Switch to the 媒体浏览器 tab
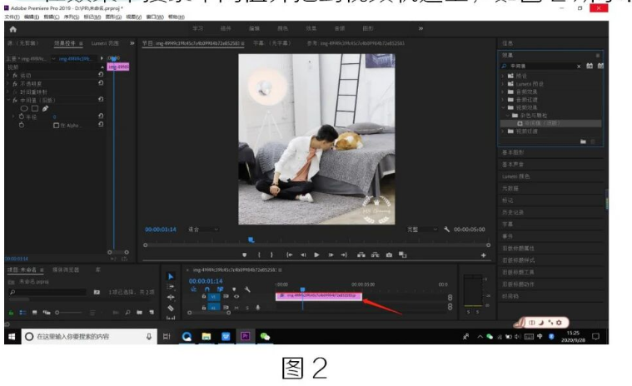The height and width of the screenshot is (386, 632). (x=66, y=270)
